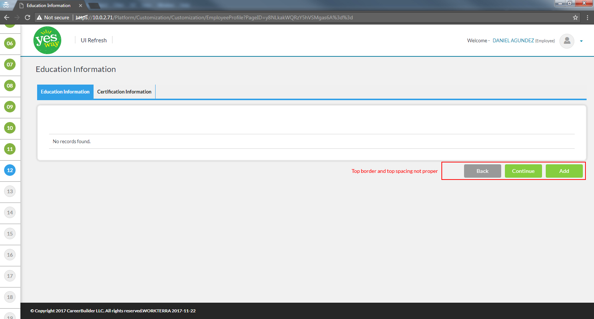The image size is (594, 319).
Task: Select the Education Information tab
Action: tap(65, 92)
